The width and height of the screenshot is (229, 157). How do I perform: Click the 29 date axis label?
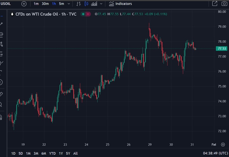point(150,145)
